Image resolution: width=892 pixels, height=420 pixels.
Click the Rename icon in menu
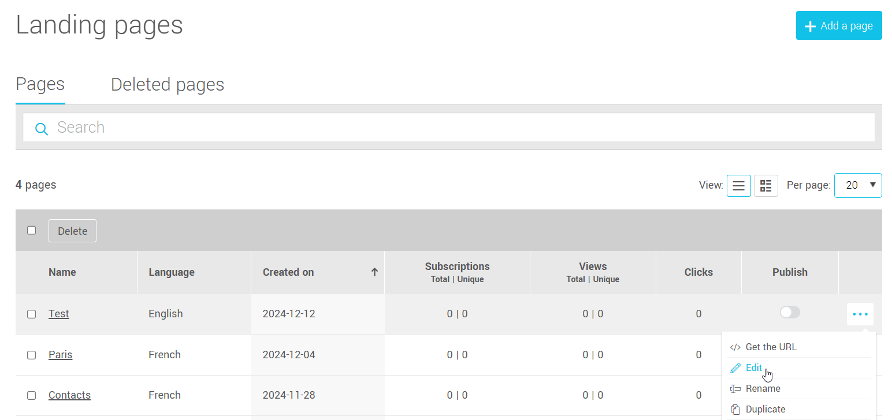click(735, 389)
